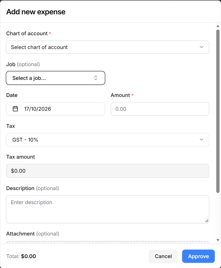Click the Date field label

click(12, 95)
